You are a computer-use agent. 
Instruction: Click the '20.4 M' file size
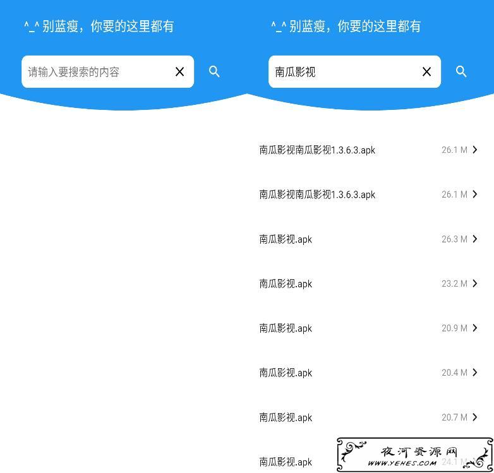click(x=454, y=373)
